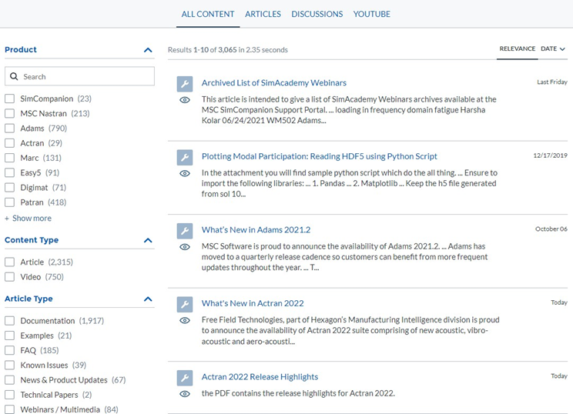Screen dimensions: 573x414
Task: Click Show more under Product filters
Action: point(28,219)
